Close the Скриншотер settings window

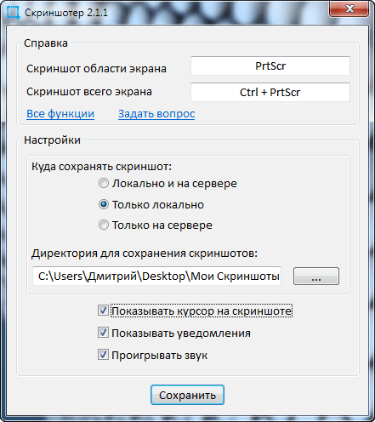(349, 9)
